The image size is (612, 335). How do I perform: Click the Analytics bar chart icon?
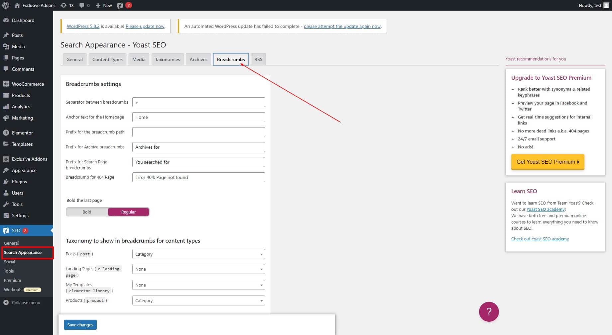(x=6, y=107)
